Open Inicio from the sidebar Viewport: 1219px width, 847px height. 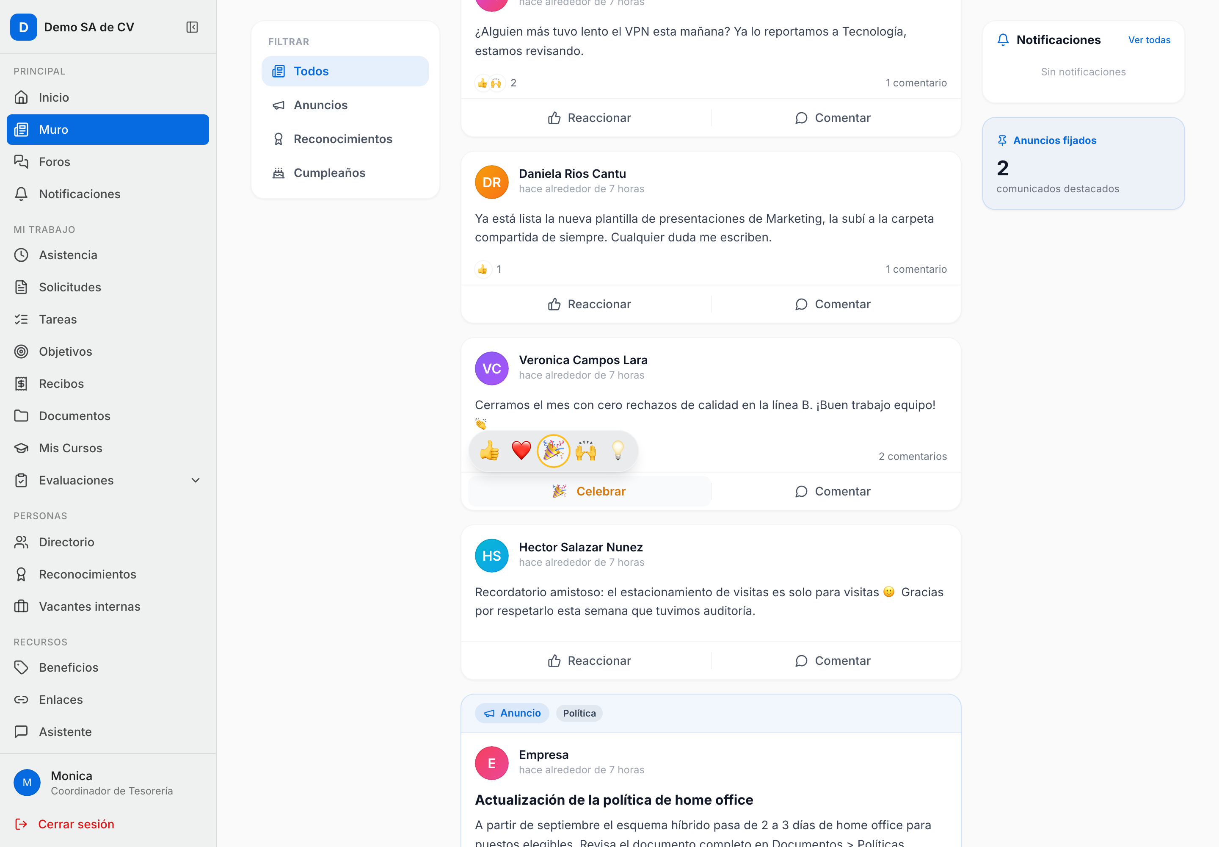coord(108,97)
